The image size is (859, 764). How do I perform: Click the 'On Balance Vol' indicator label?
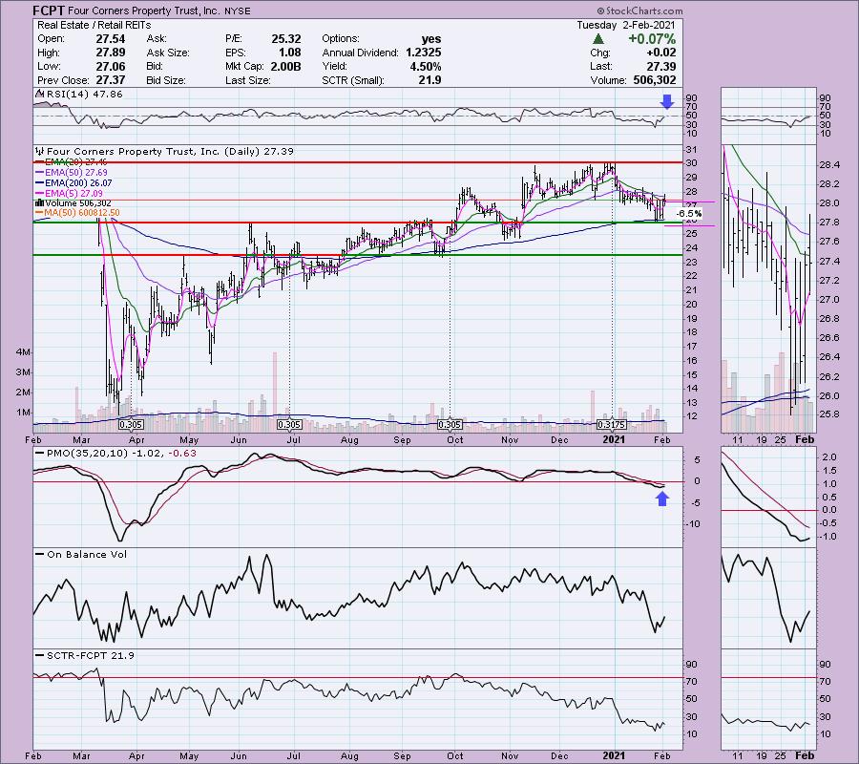[87, 555]
